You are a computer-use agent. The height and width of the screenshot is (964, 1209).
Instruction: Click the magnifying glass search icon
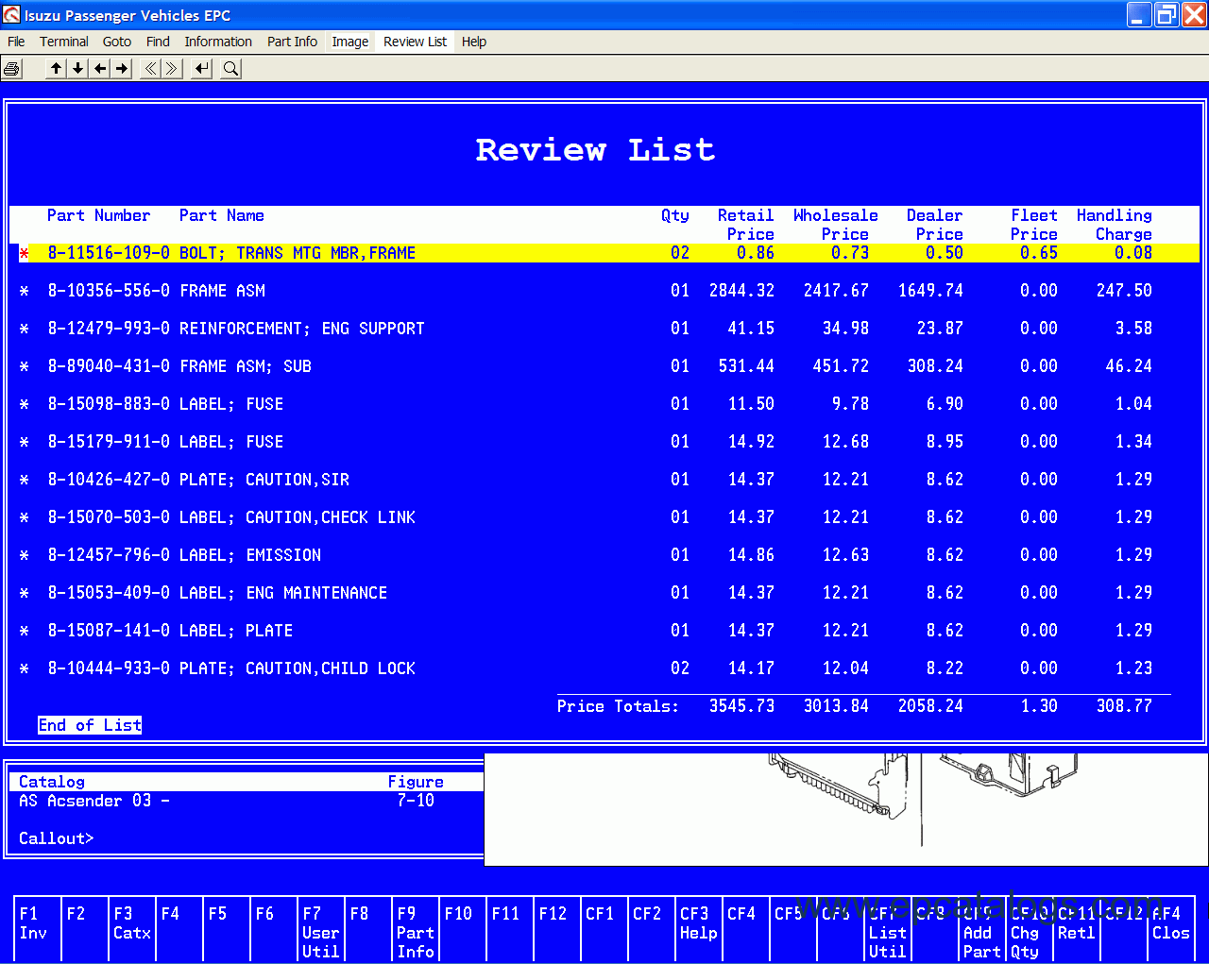point(230,68)
